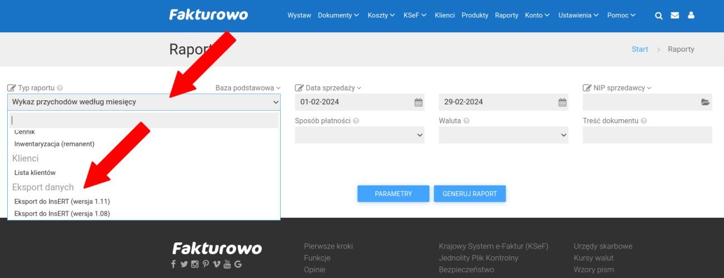Click the help icon next to Treść dokumentu
724x278 pixels.
coord(644,121)
